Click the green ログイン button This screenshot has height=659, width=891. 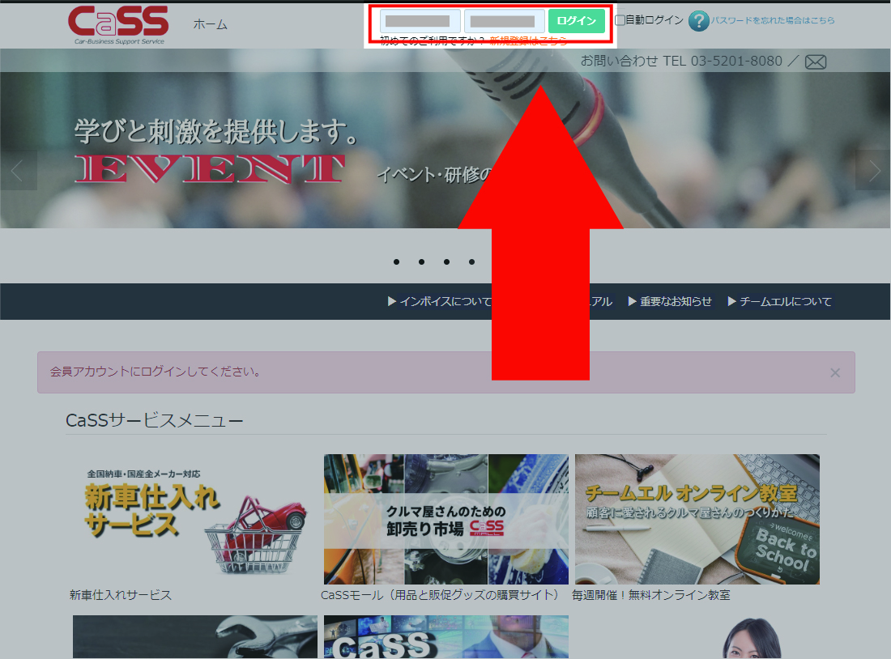pyautogui.click(x=576, y=21)
